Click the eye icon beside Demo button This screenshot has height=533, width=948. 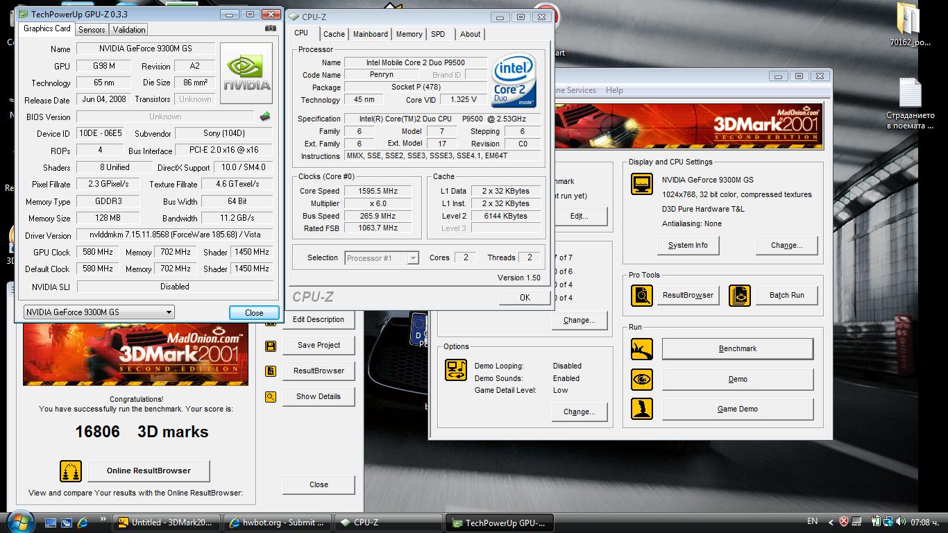click(642, 379)
